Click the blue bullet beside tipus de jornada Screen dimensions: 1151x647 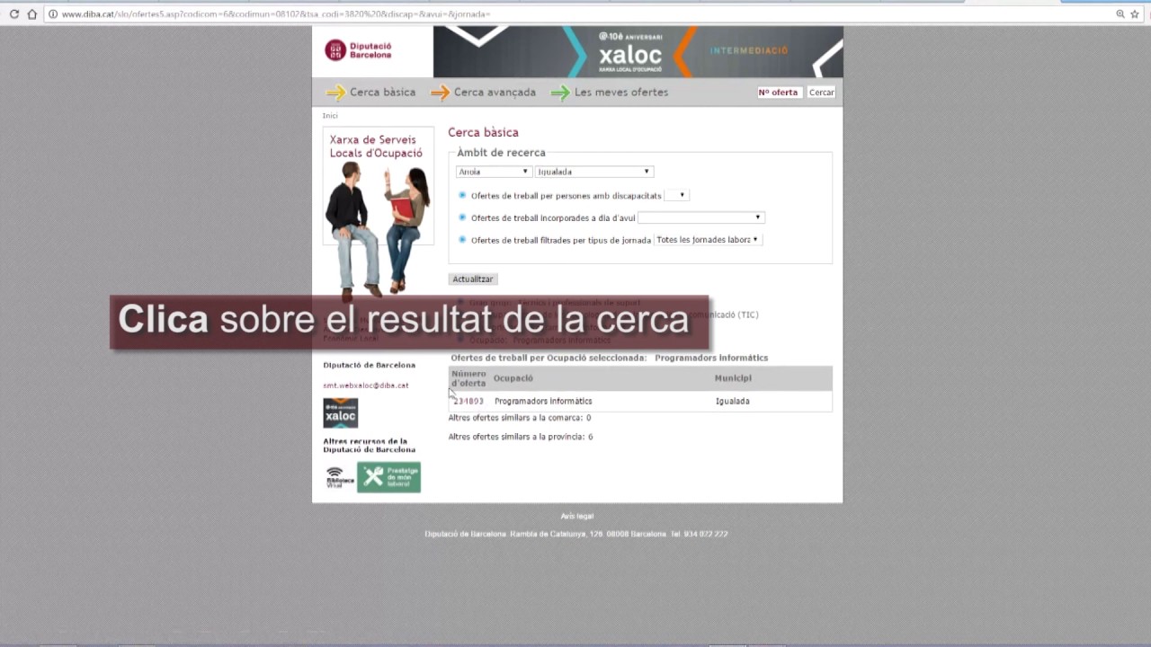click(462, 240)
